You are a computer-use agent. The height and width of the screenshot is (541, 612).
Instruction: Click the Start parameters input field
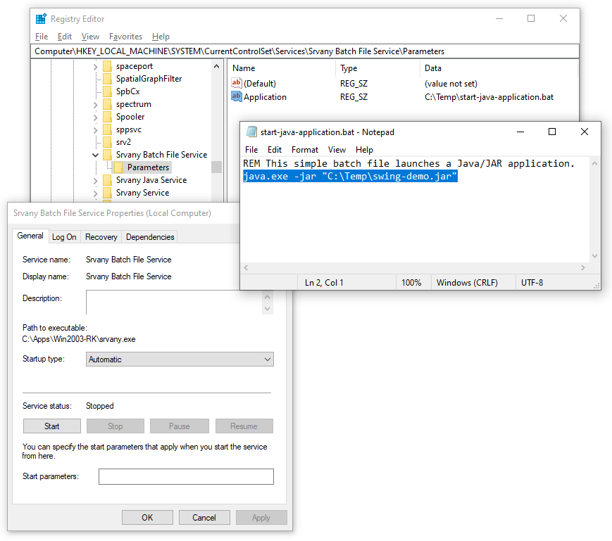[186, 476]
